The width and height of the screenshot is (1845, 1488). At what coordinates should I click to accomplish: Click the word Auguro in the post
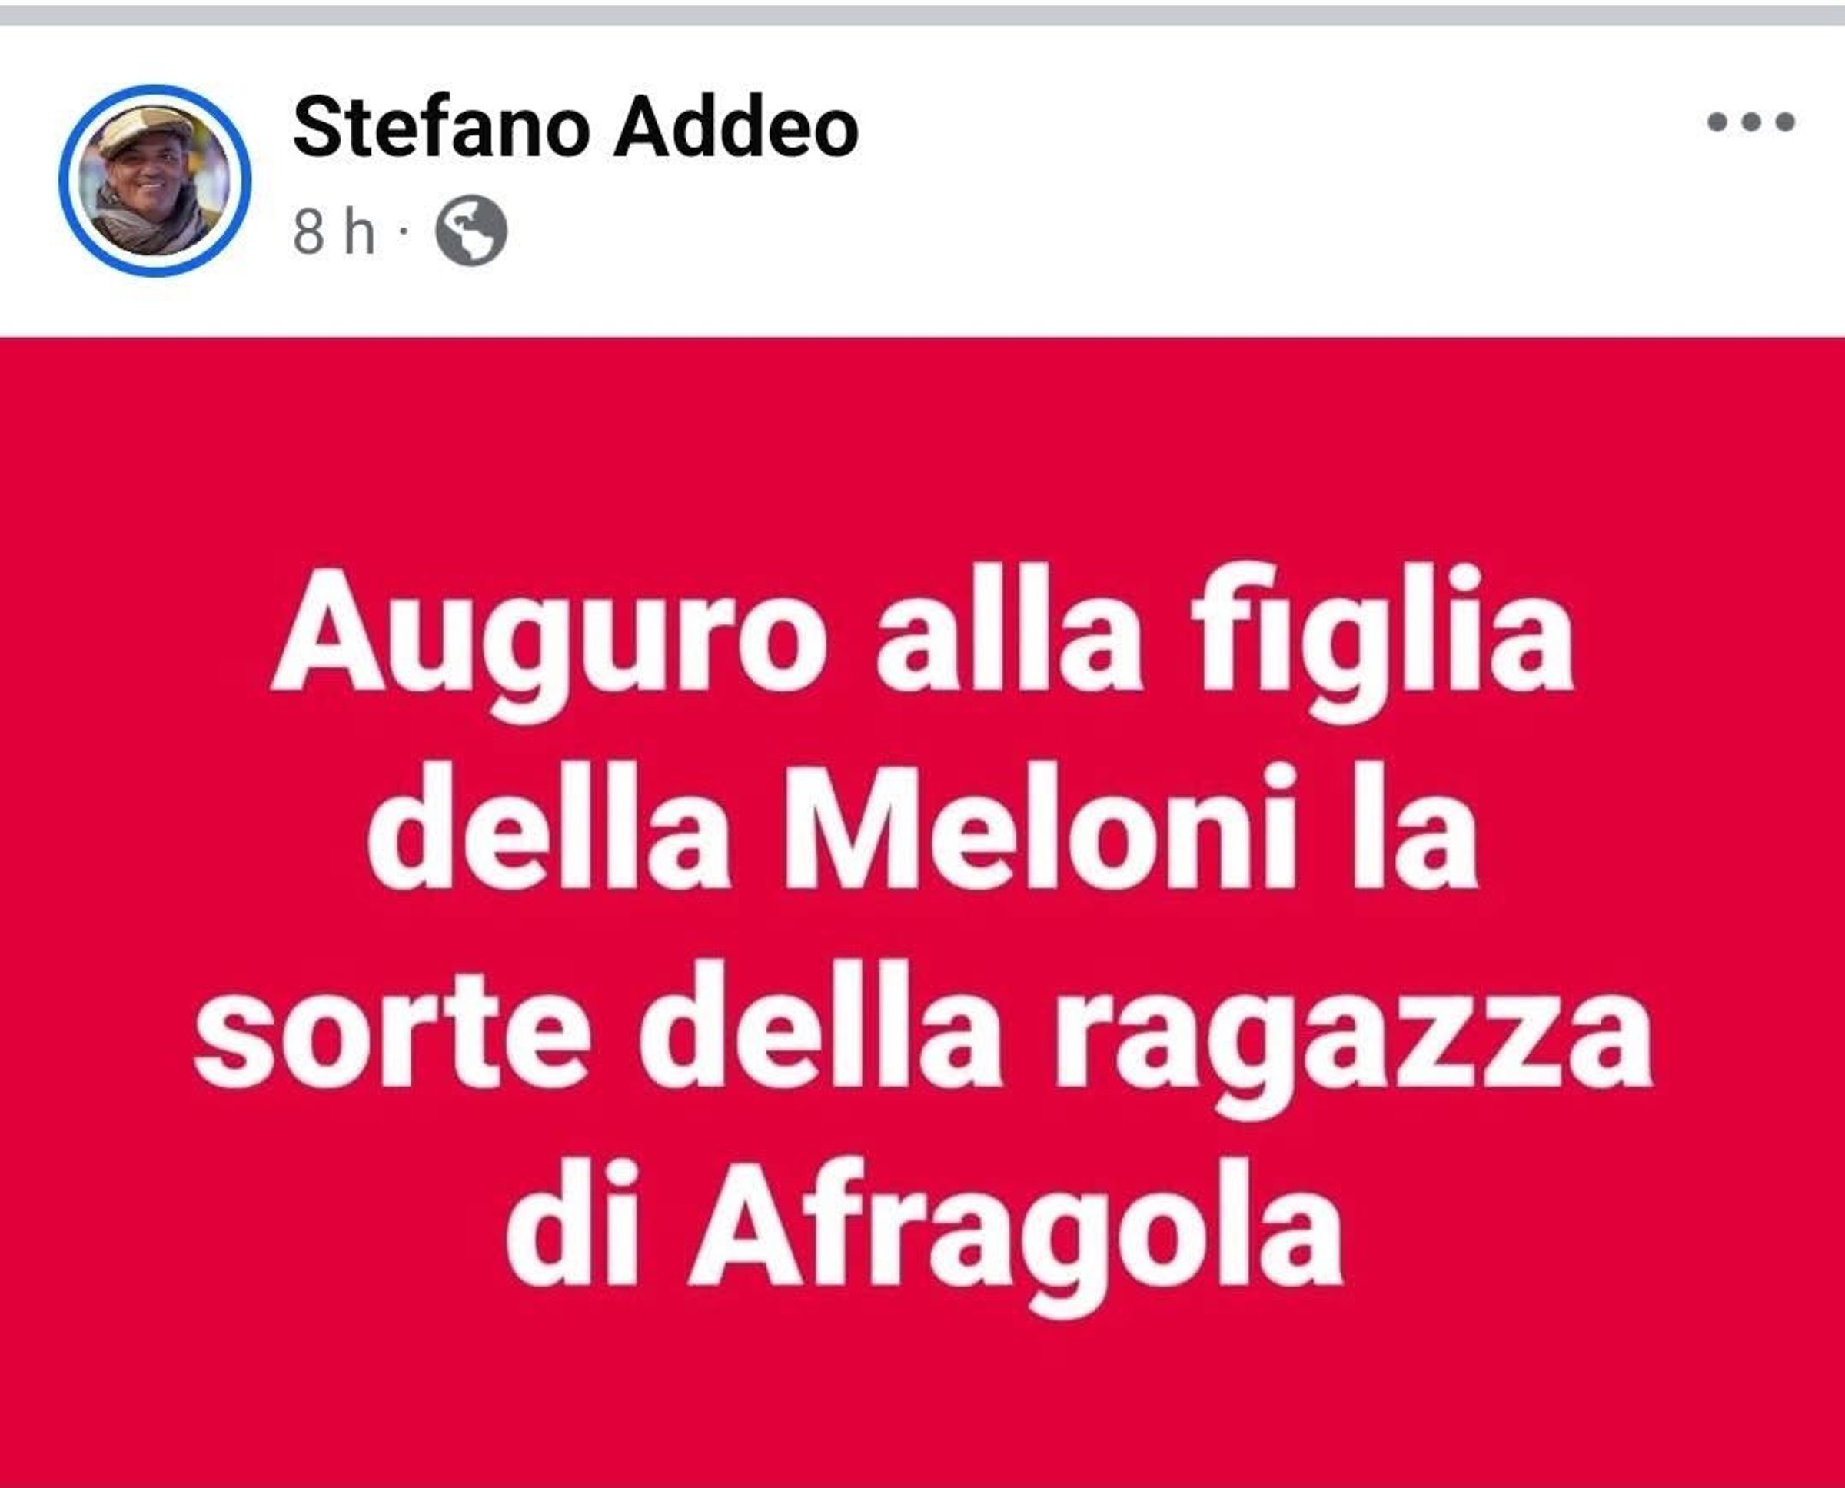pos(550,644)
